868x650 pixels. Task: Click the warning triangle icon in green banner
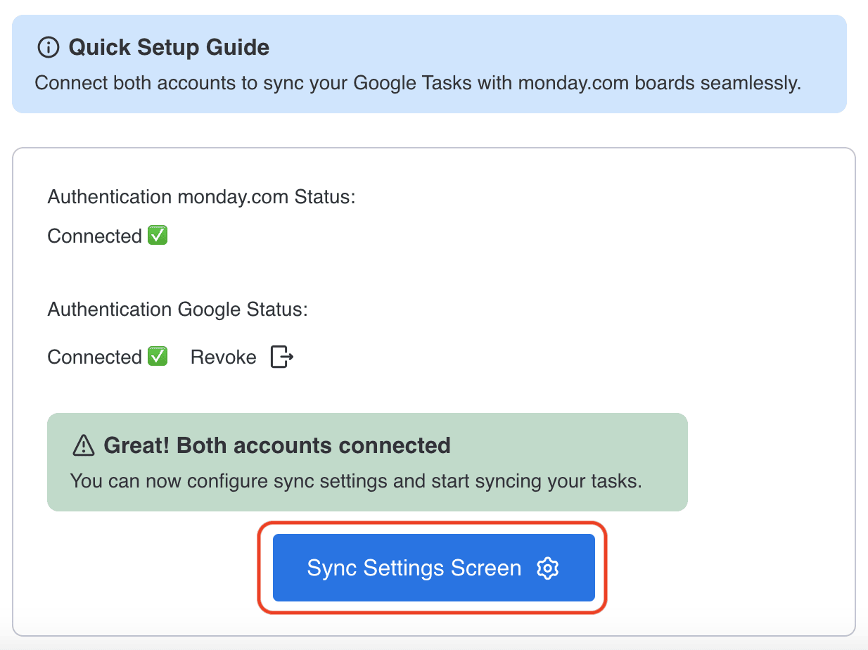pyautogui.click(x=83, y=445)
